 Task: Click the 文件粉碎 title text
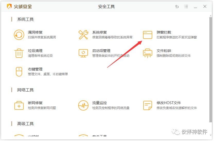click(x=164, y=51)
